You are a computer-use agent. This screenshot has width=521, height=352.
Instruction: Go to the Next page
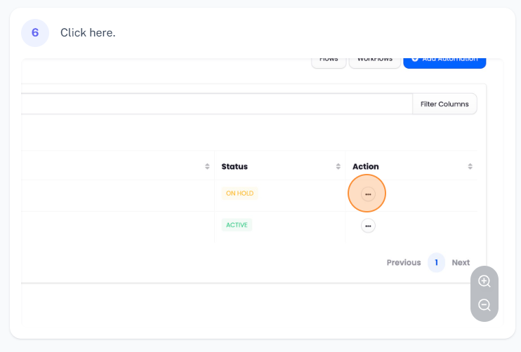[x=461, y=262]
